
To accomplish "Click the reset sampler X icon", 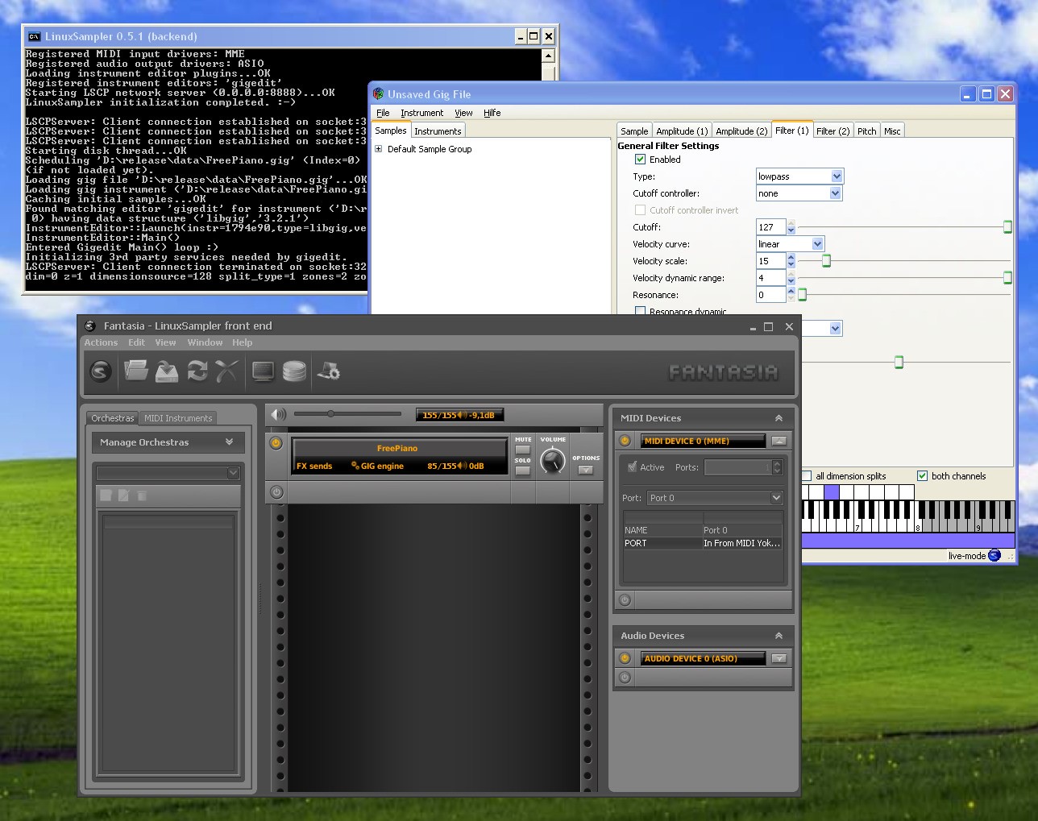I will point(226,371).
